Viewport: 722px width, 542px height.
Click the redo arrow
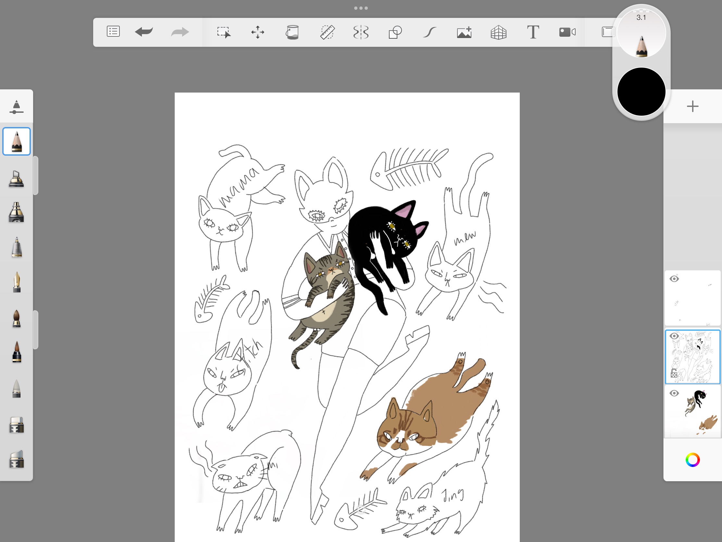pyautogui.click(x=180, y=32)
